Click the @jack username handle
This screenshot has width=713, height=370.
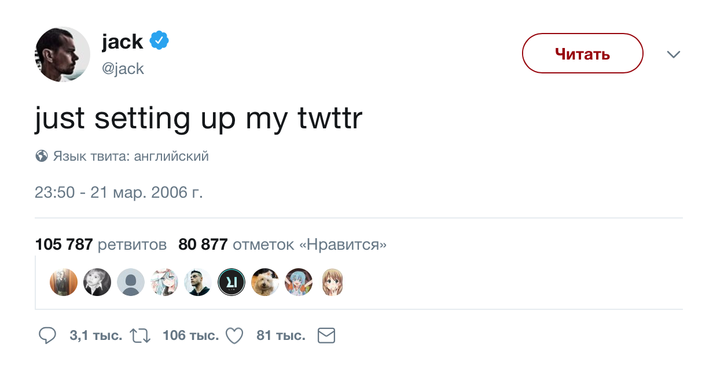pos(123,68)
